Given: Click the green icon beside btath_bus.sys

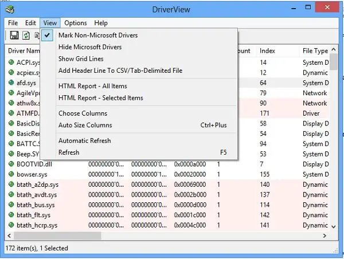Looking at the screenshot, I should click(x=11, y=205).
